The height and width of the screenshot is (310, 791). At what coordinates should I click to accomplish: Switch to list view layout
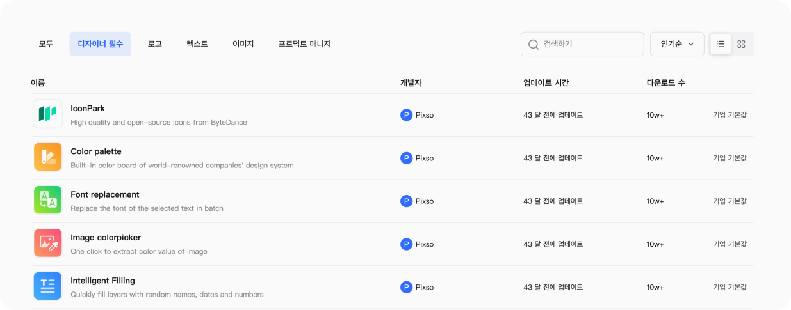tap(721, 44)
